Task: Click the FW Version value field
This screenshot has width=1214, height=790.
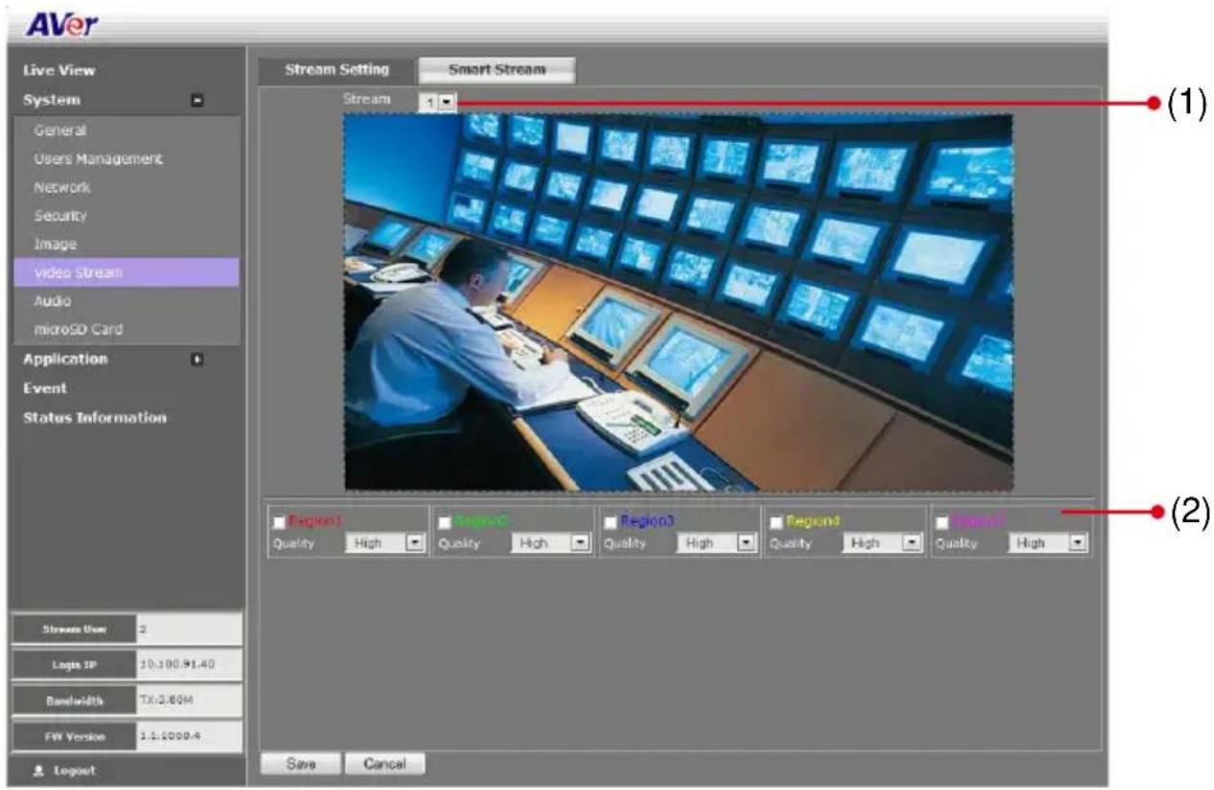Action: click(x=188, y=736)
